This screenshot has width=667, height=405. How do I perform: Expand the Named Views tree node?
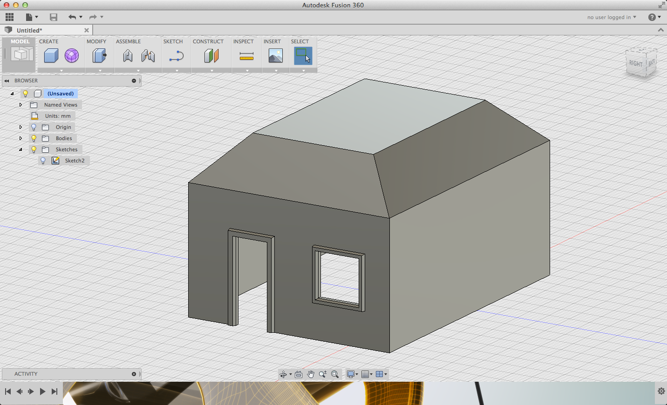(x=20, y=105)
